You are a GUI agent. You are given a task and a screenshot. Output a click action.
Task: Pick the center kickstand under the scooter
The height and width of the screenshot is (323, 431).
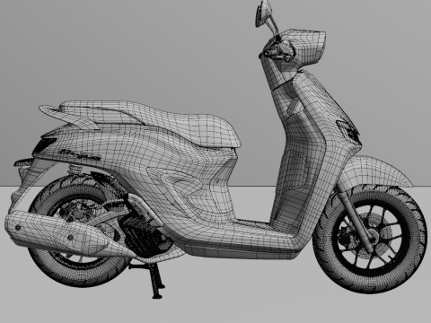click(151, 280)
